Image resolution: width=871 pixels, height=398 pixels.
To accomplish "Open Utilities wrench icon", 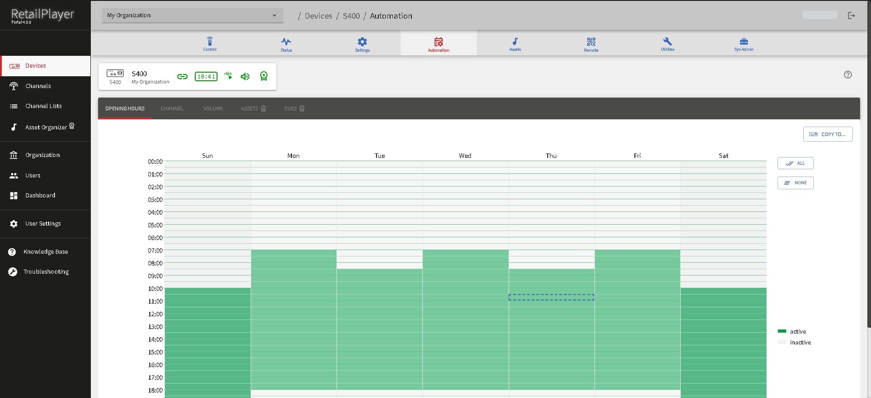I will pos(667,43).
